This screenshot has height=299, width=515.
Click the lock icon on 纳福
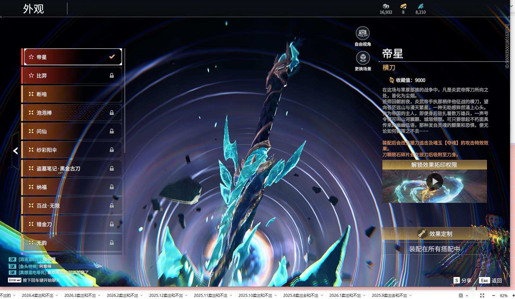tap(112, 187)
